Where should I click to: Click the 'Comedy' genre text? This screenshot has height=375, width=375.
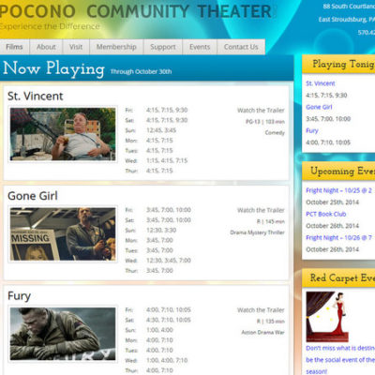tap(275, 133)
